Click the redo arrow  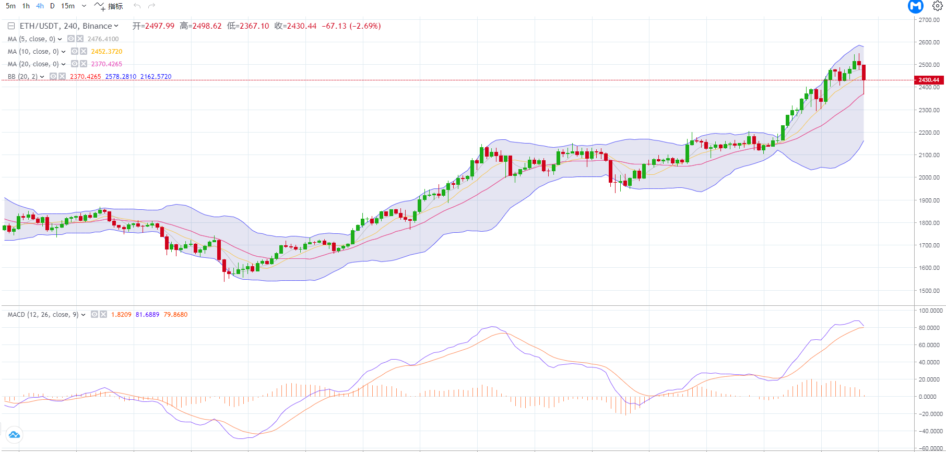tap(152, 6)
